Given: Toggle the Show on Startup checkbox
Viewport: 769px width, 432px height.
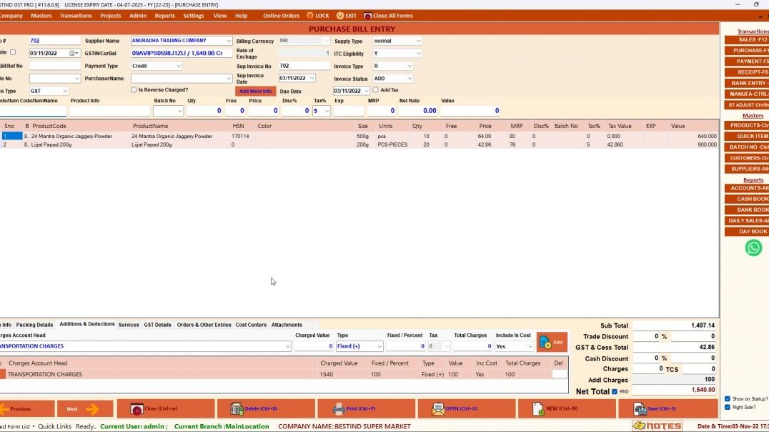Looking at the screenshot, I should [728, 399].
